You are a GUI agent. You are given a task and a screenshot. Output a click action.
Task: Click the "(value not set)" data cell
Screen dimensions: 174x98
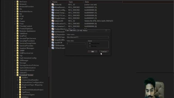pyautogui.click(x=91, y=5)
